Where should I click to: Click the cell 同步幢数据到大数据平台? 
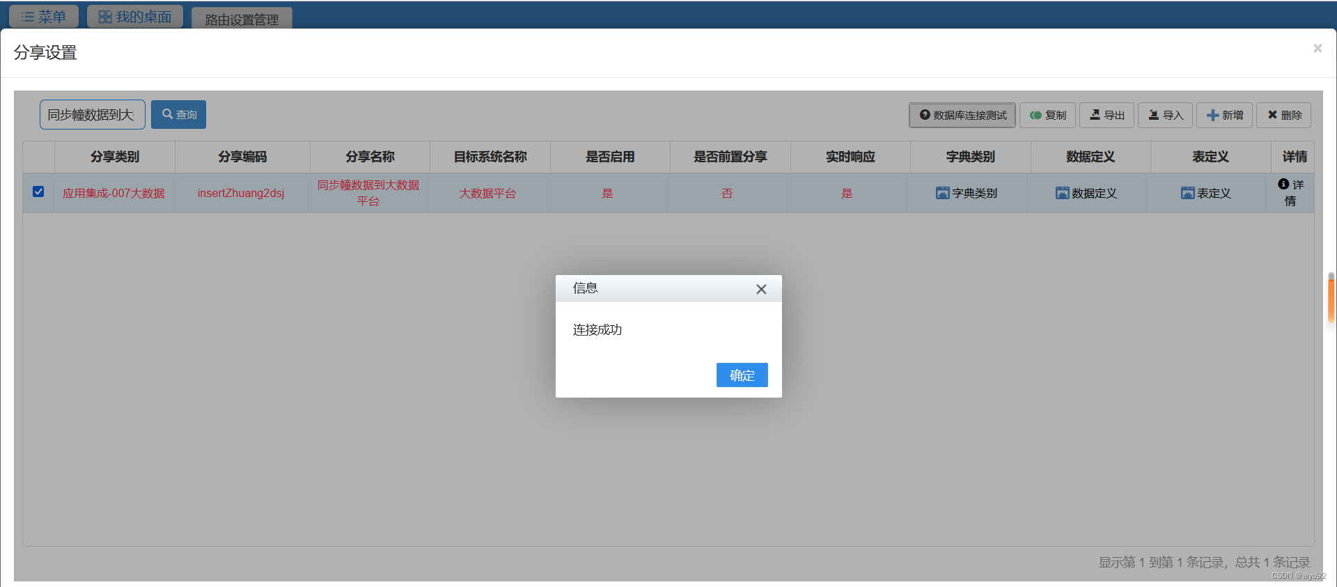pyautogui.click(x=368, y=193)
